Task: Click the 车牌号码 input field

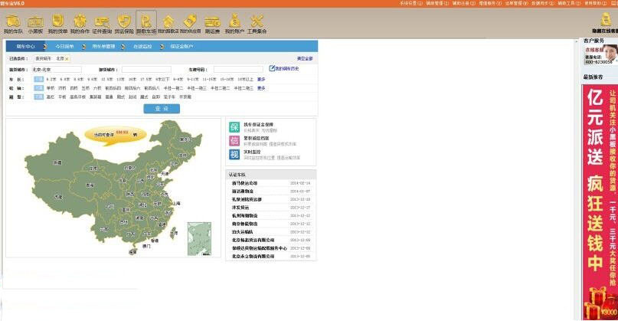Action: click(x=238, y=70)
